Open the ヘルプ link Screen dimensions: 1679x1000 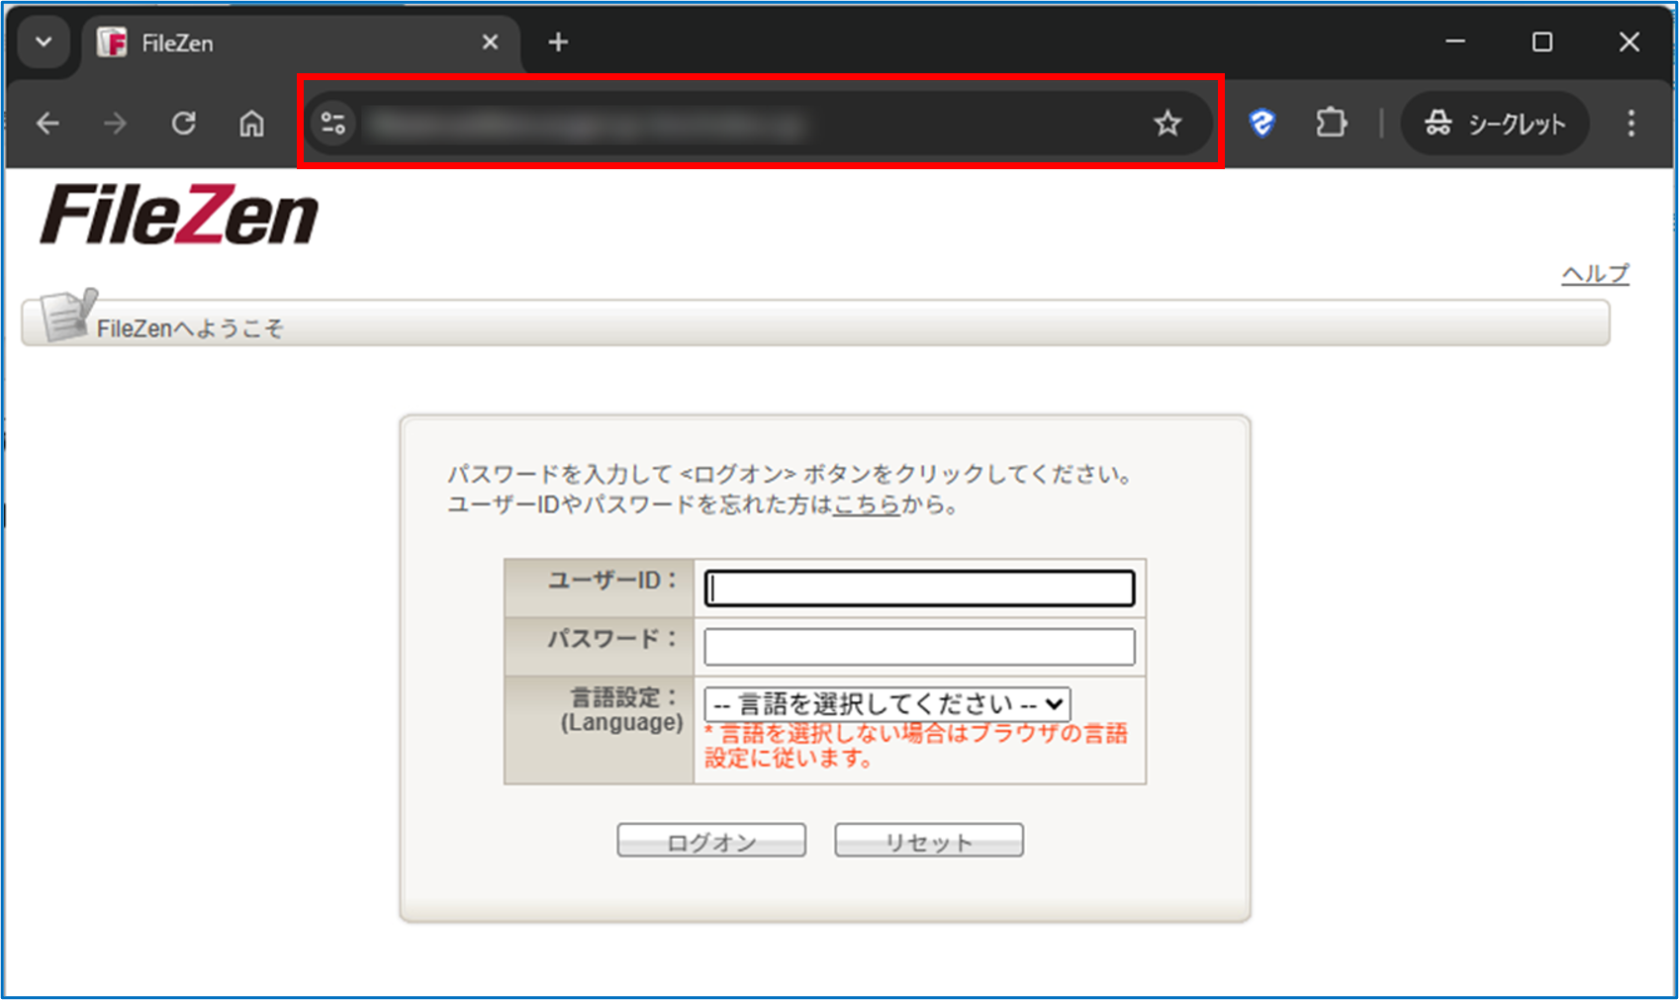pyautogui.click(x=1594, y=274)
